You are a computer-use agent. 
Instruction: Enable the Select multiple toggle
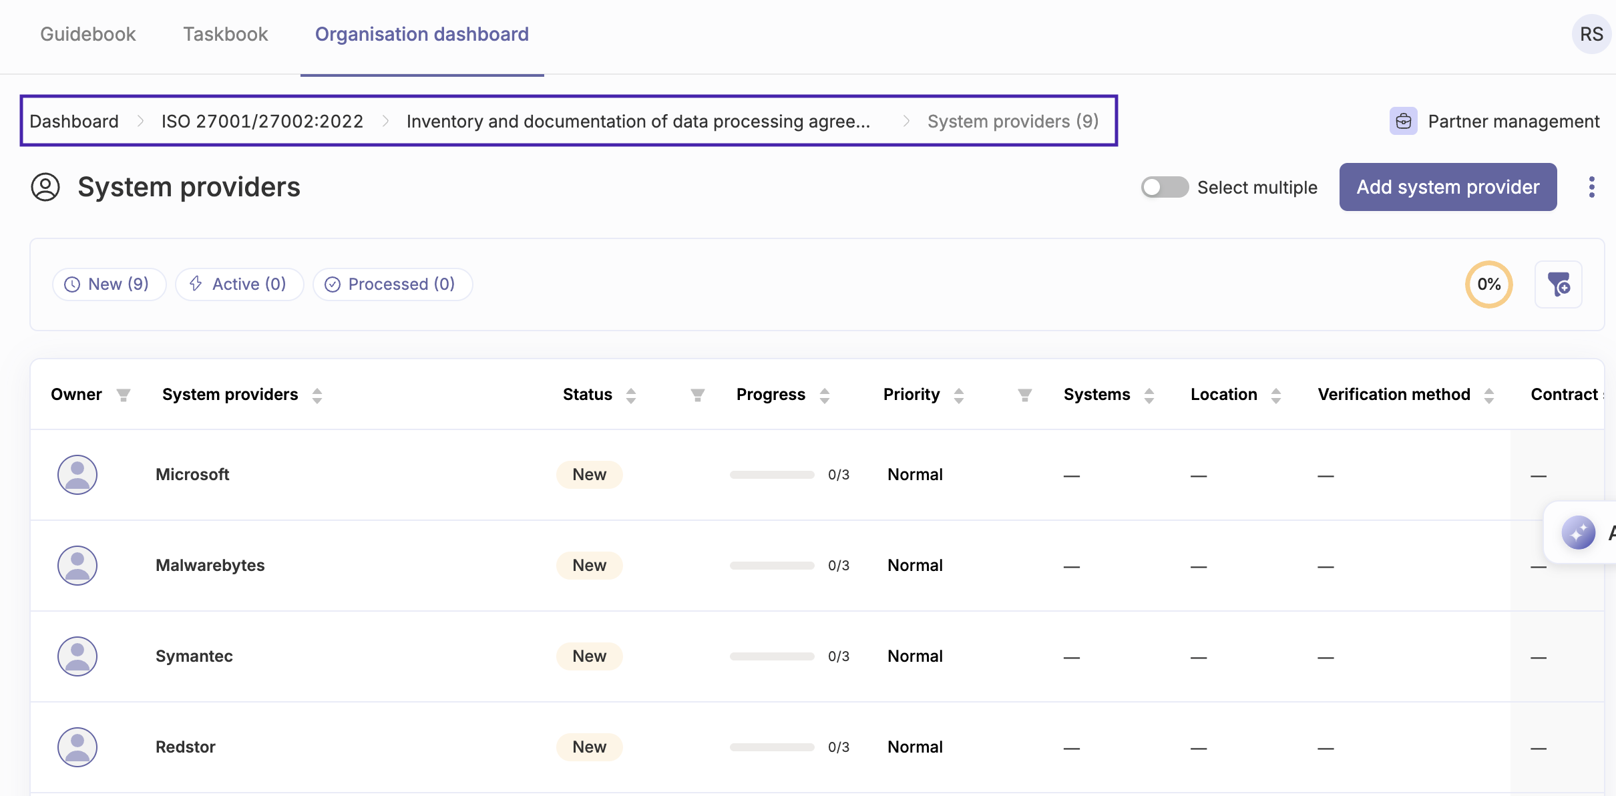pos(1164,187)
